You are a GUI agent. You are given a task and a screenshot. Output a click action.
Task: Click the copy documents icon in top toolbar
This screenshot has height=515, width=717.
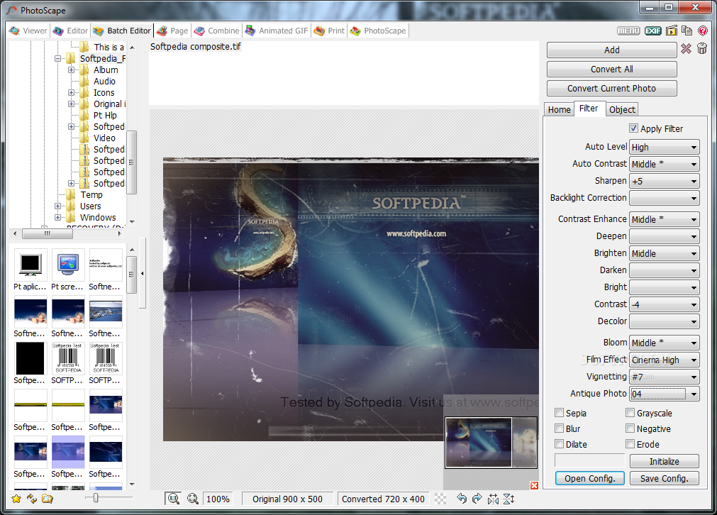(x=687, y=31)
